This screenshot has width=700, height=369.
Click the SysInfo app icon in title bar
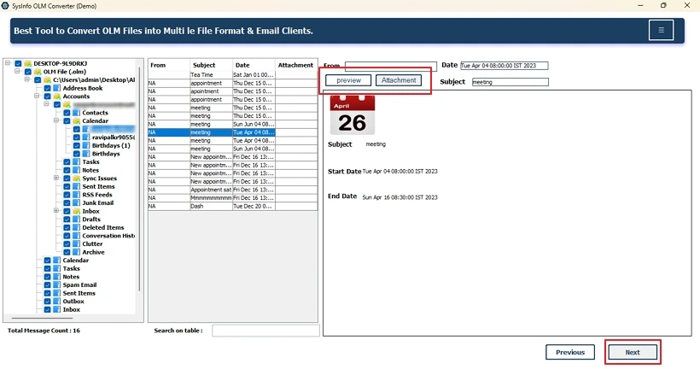click(5, 6)
